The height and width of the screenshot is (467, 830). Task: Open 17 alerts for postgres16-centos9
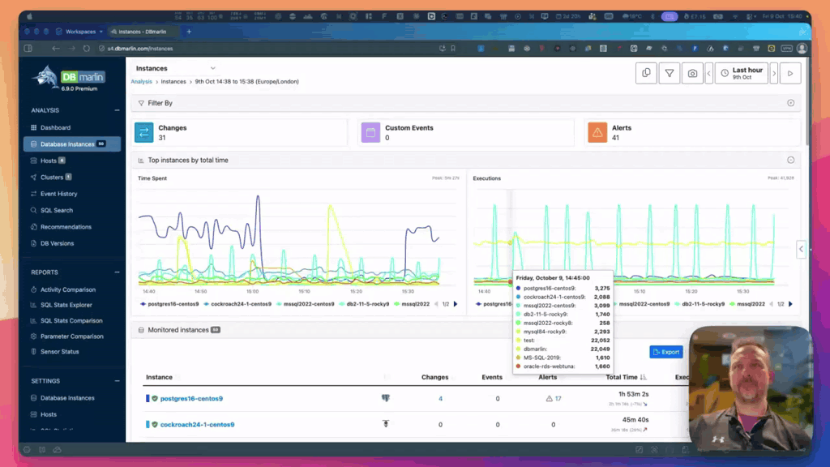[554, 399]
